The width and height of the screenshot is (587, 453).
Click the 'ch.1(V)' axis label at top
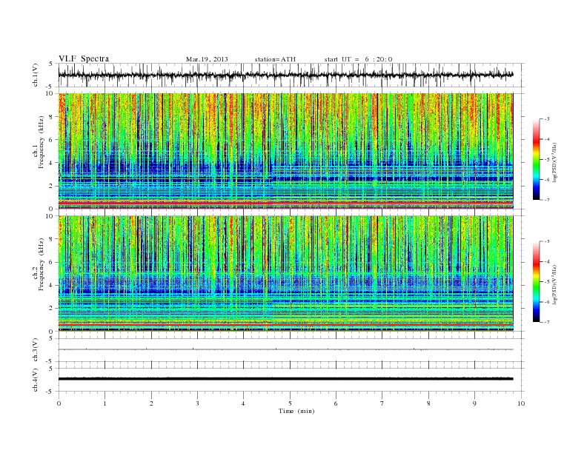click(x=36, y=75)
